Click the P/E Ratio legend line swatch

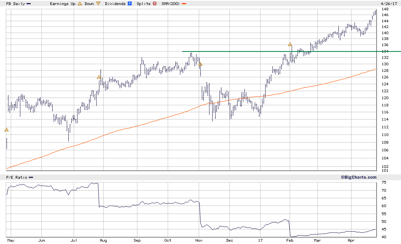[31, 178]
